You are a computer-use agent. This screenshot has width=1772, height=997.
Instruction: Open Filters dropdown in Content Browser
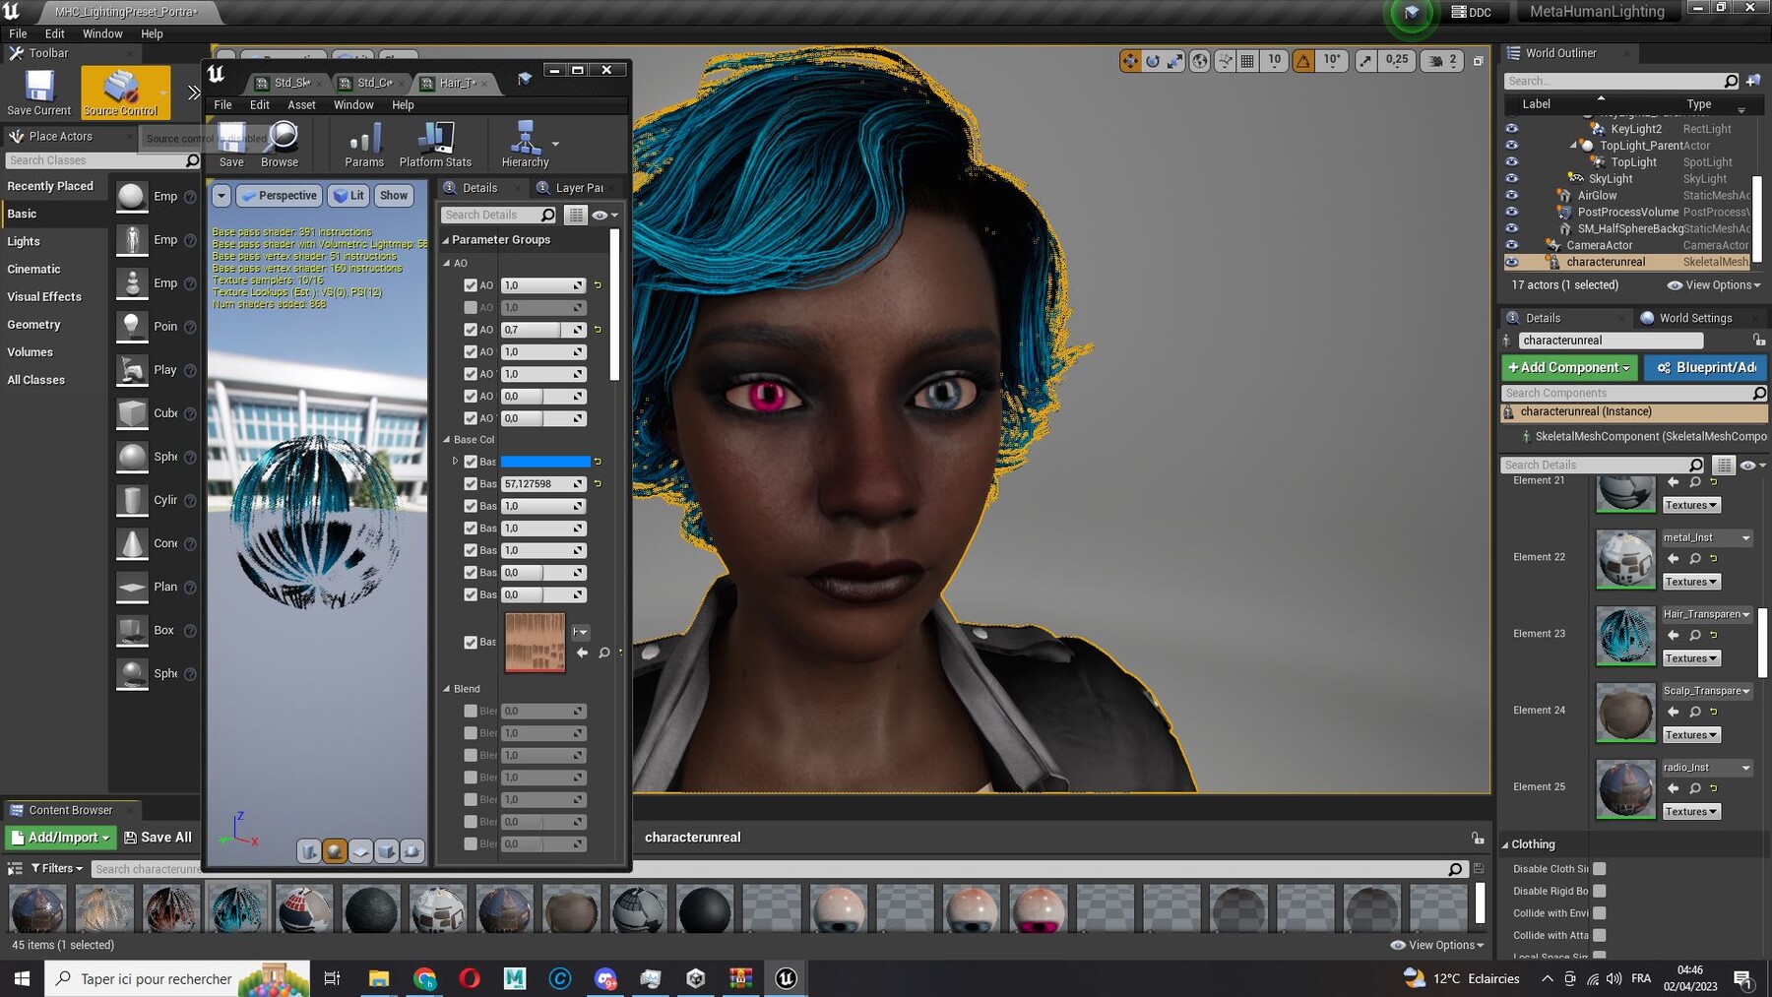point(57,869)
